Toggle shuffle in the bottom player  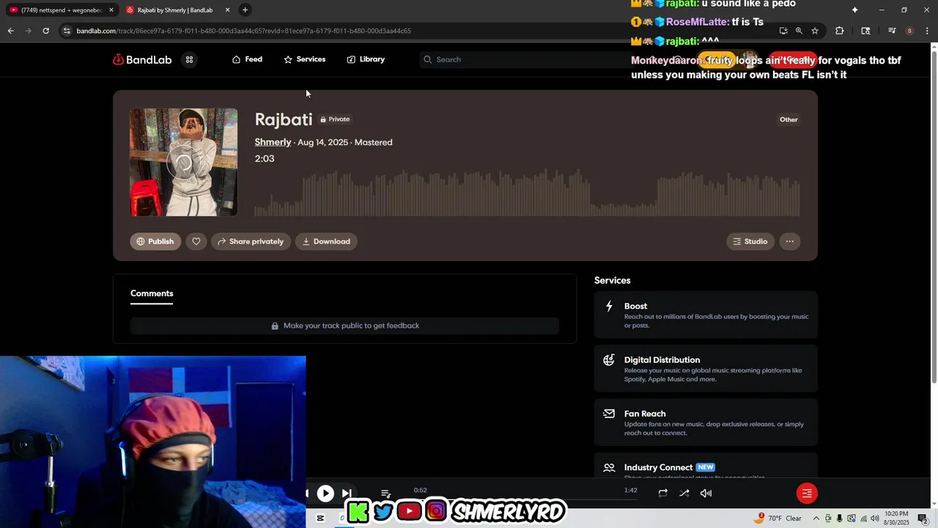point(684,494)
